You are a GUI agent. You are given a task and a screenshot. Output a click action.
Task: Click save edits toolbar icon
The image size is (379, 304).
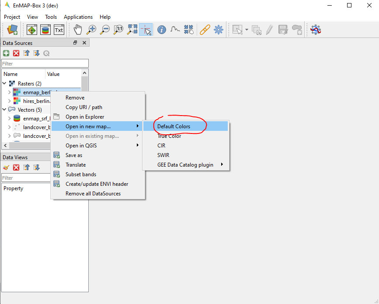pos(283,30)
